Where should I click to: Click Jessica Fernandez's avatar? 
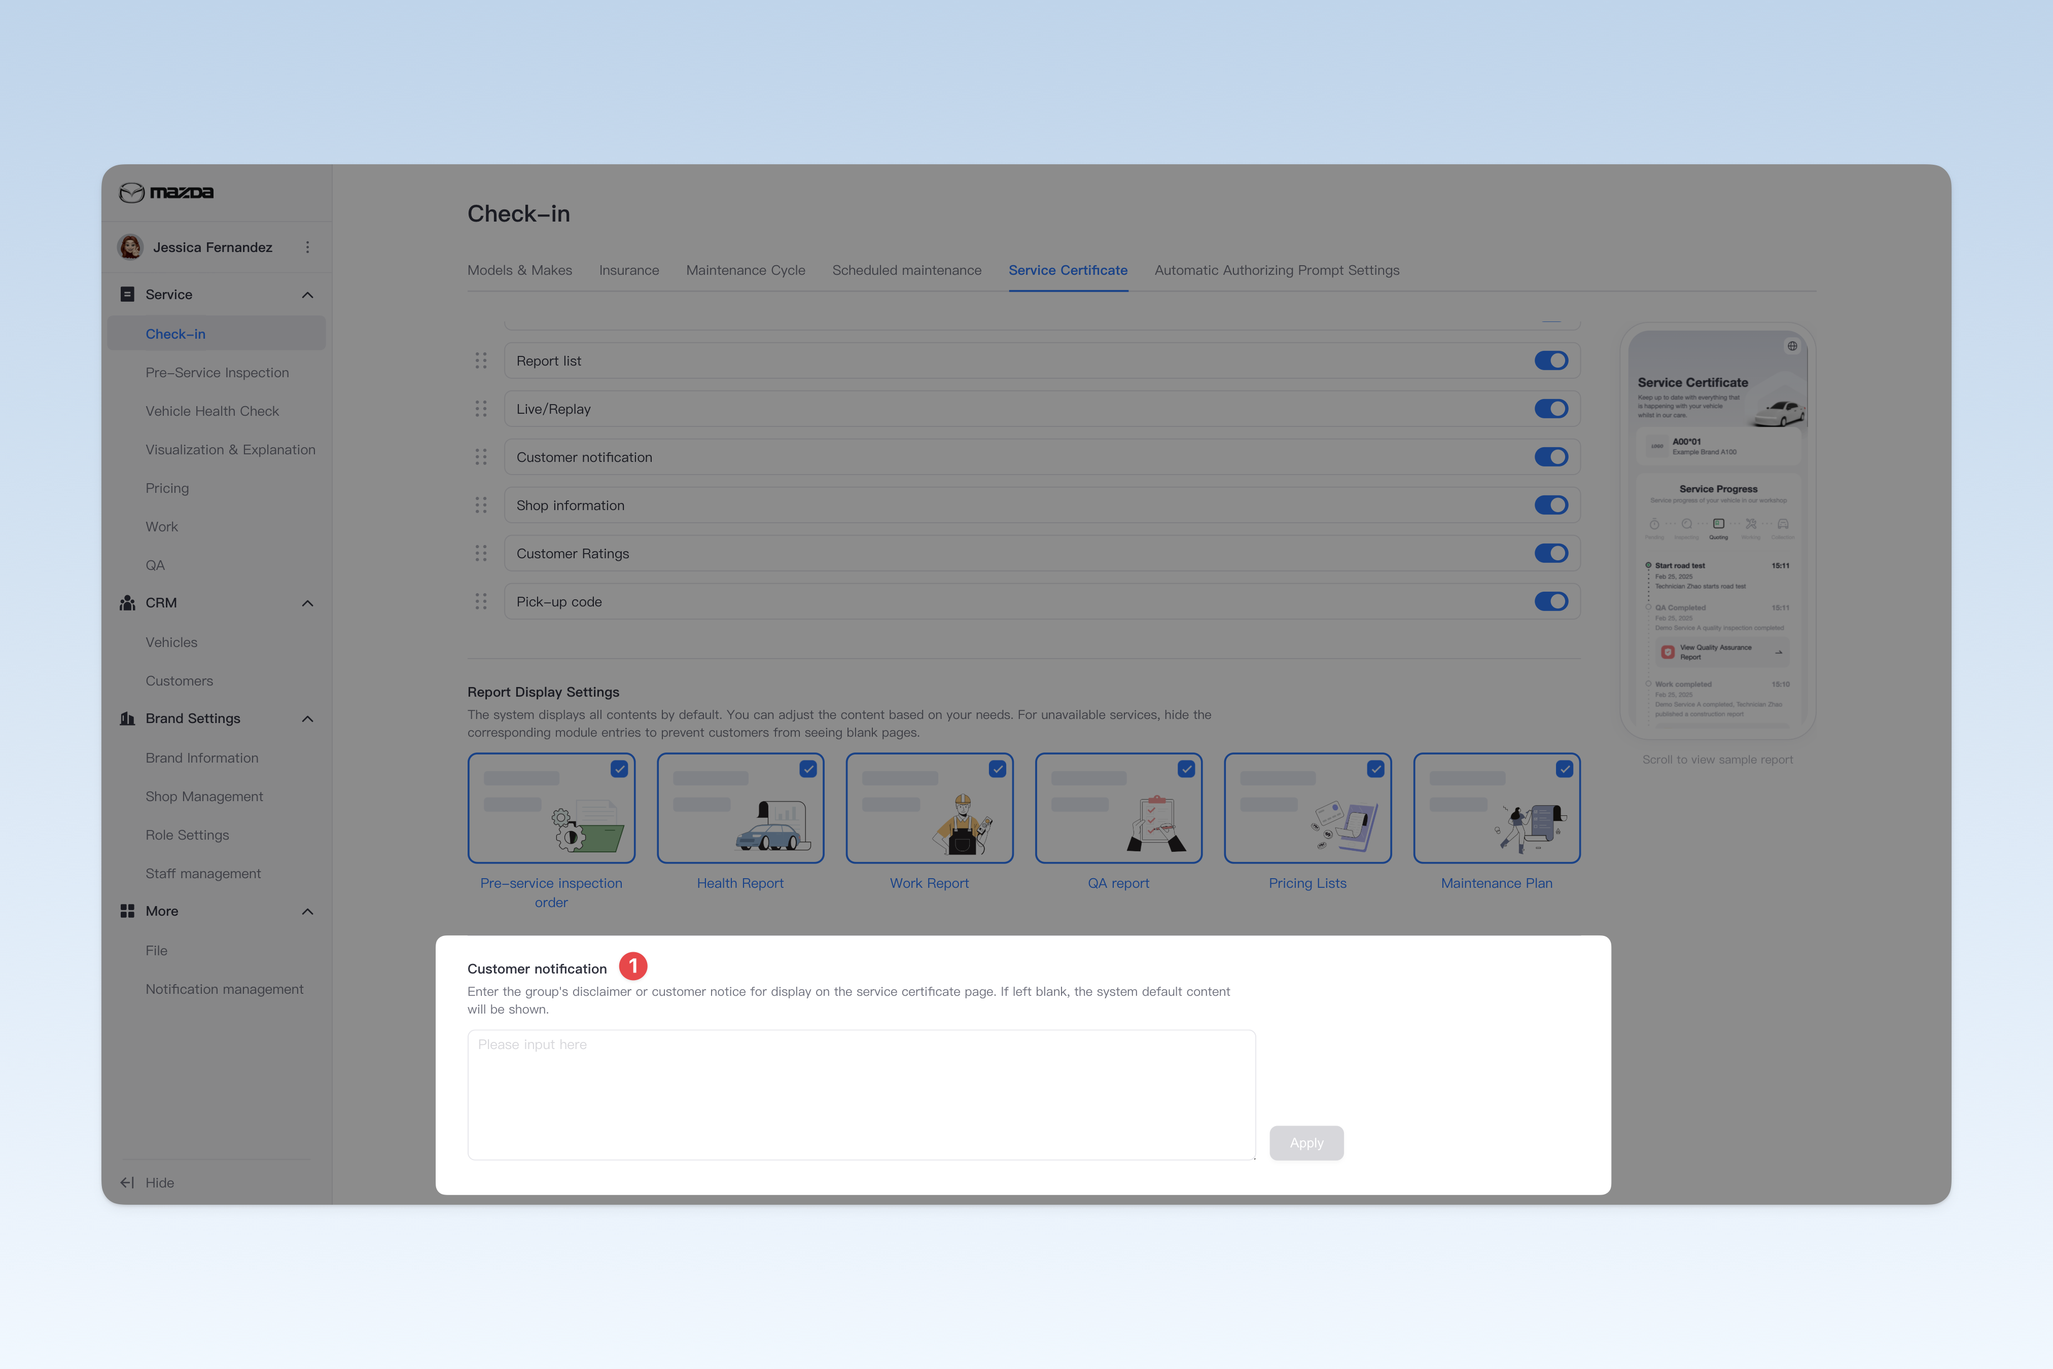tap(131, 247)
